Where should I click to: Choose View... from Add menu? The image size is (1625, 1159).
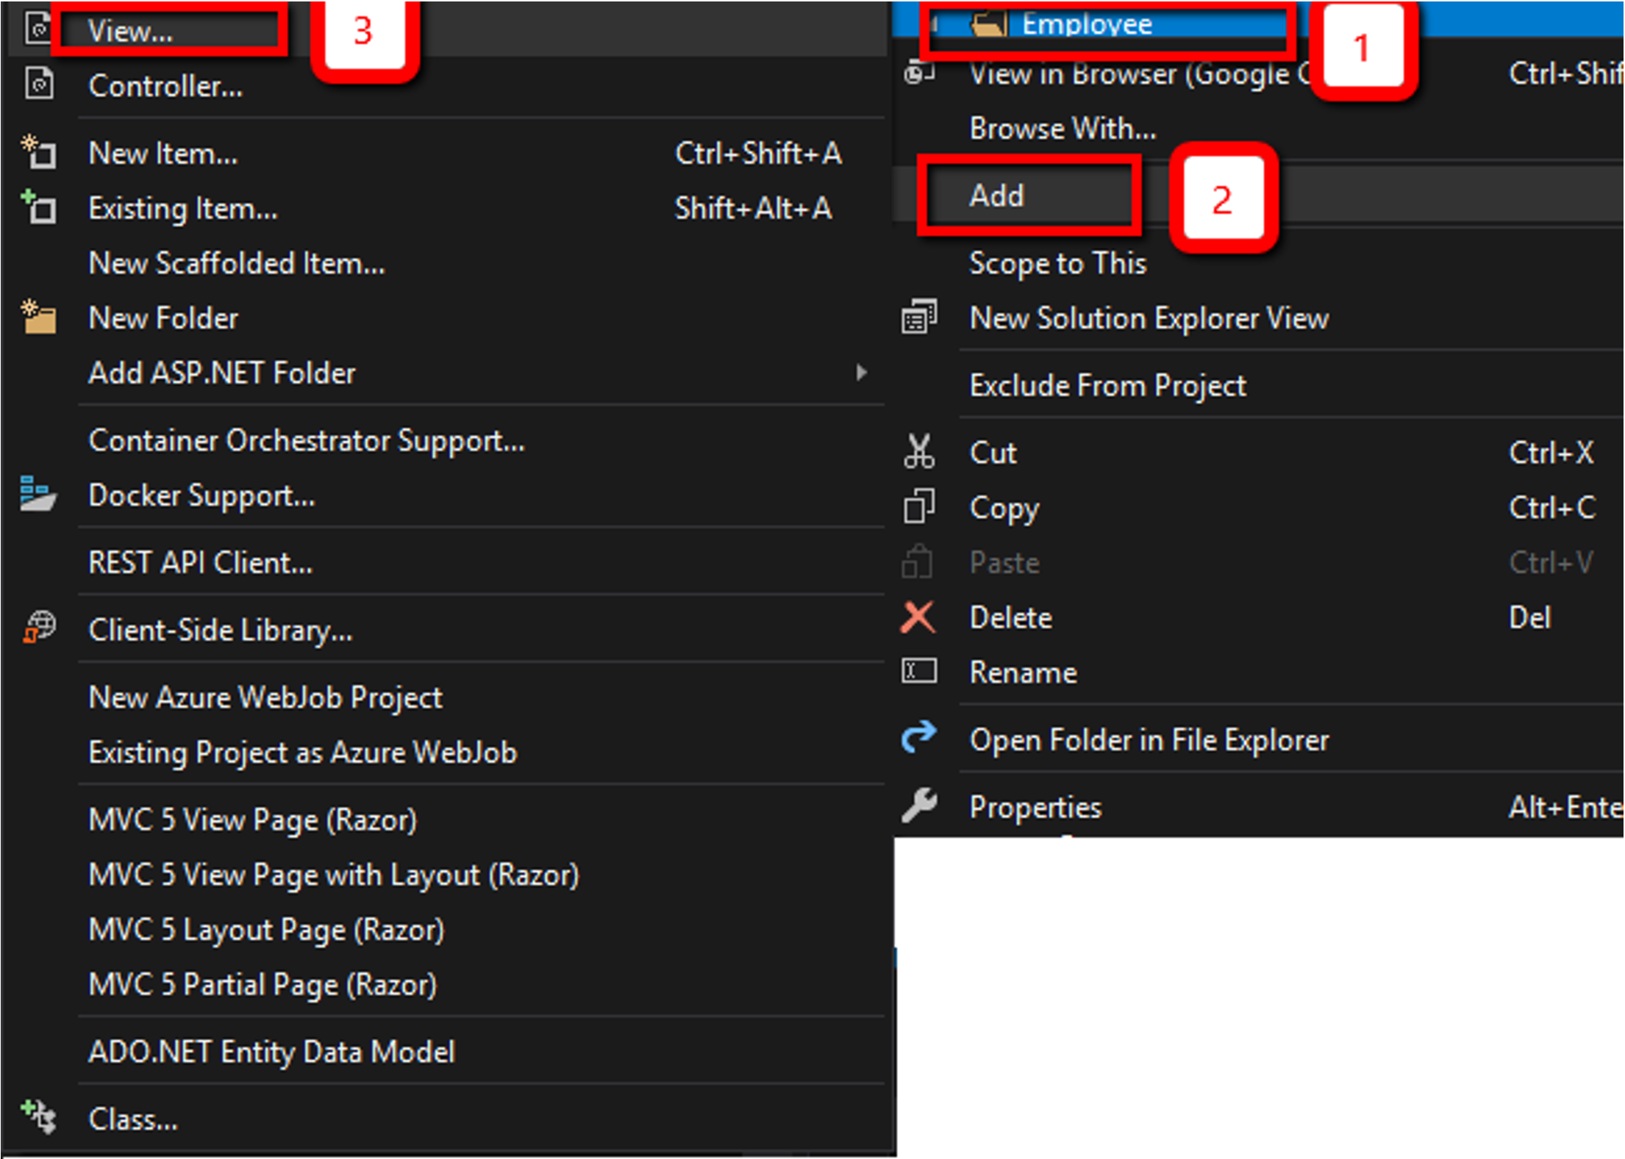click(x=131, y=31)
